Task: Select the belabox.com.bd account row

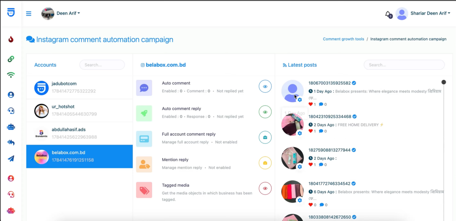Action: point(79,156)
